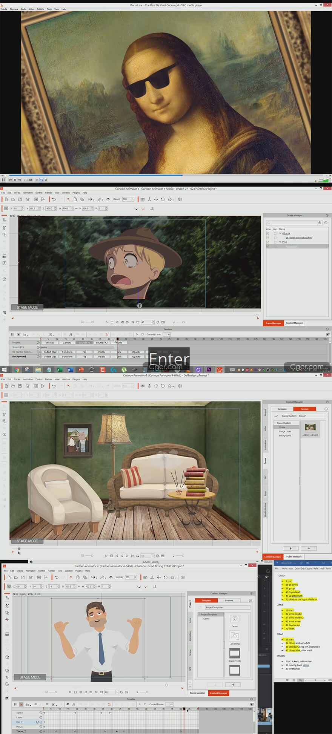
Task: Select 06 Hunter looking back RIG item
Action: 298,238
